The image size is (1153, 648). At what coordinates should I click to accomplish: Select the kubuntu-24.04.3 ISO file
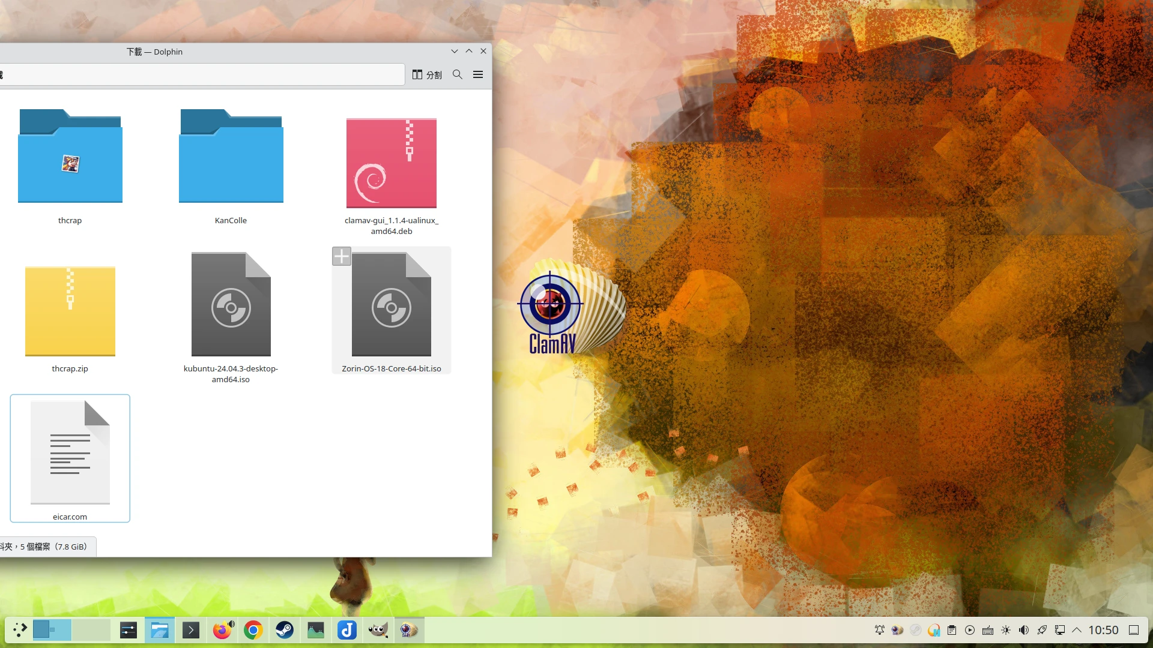pos(231,304)
